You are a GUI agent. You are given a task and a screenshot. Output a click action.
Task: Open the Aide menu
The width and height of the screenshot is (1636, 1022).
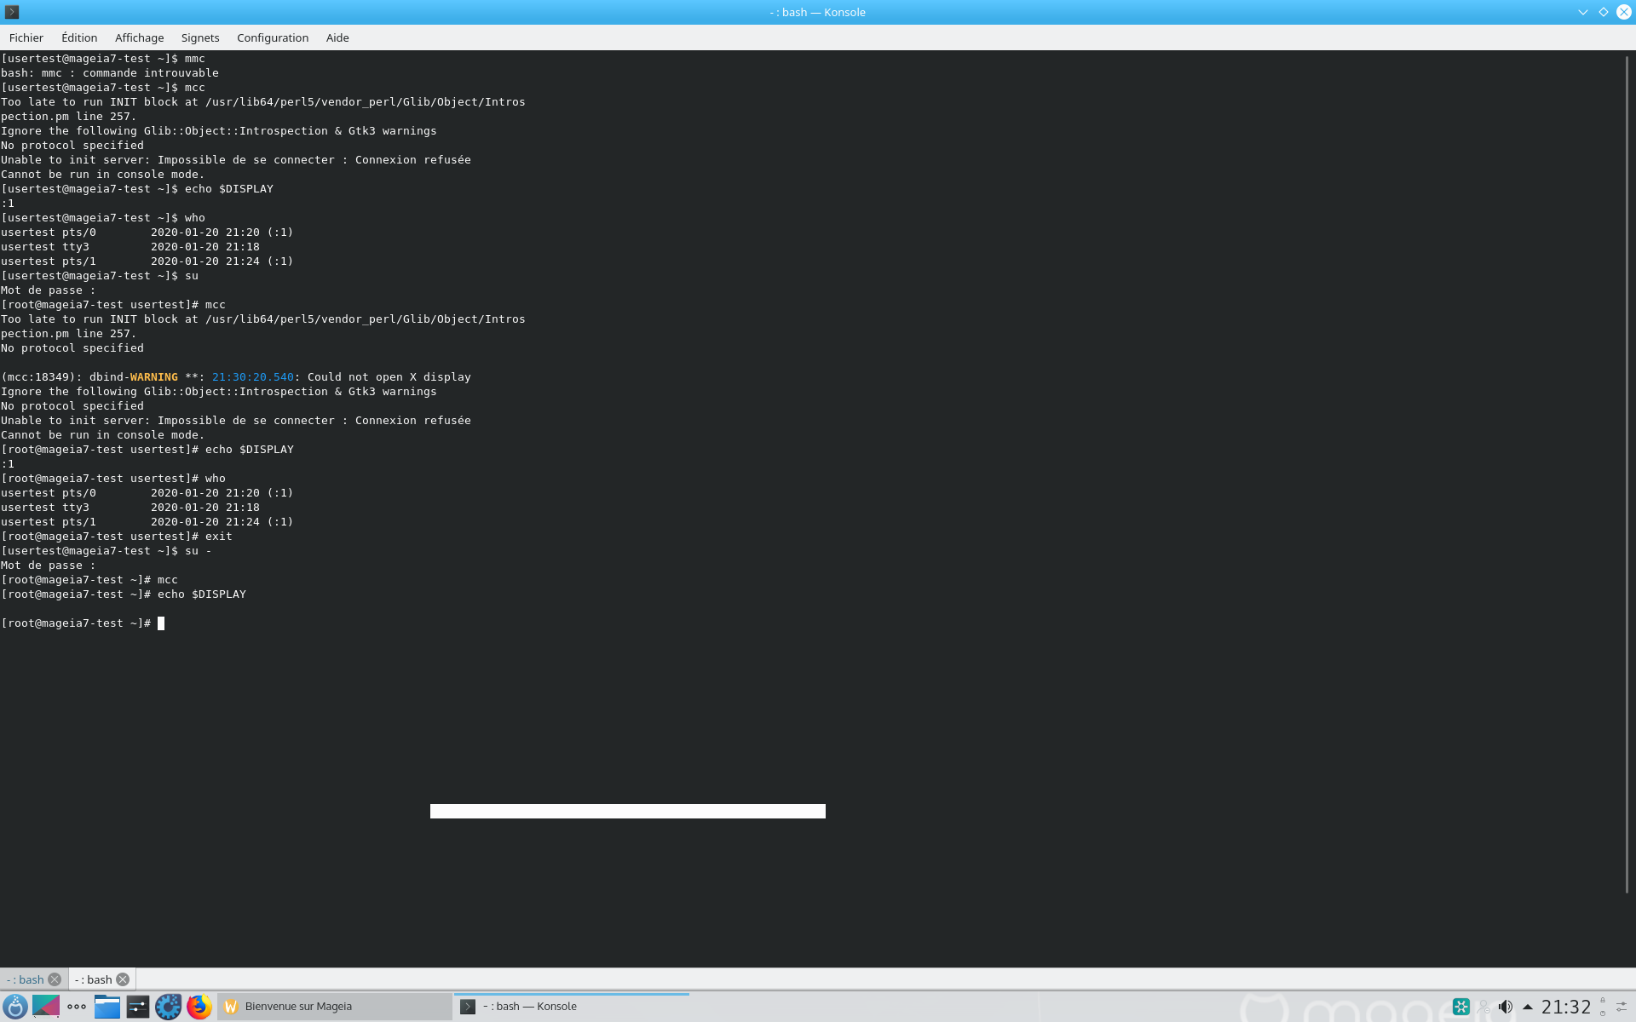tap(337, 37)
